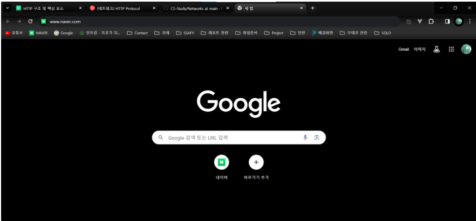Expand the 레포트 관련 bookmark folder
Screen dimensions: 476x221
click(x=215, y=33)
